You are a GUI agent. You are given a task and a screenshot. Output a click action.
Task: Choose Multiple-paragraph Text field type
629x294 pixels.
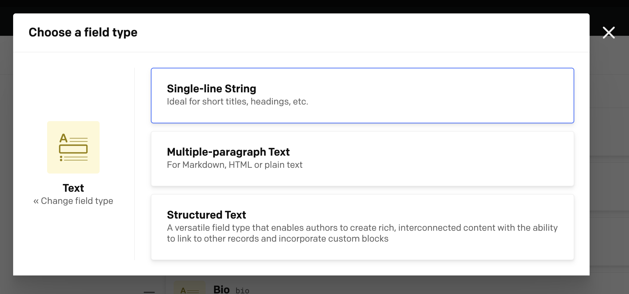362,159
